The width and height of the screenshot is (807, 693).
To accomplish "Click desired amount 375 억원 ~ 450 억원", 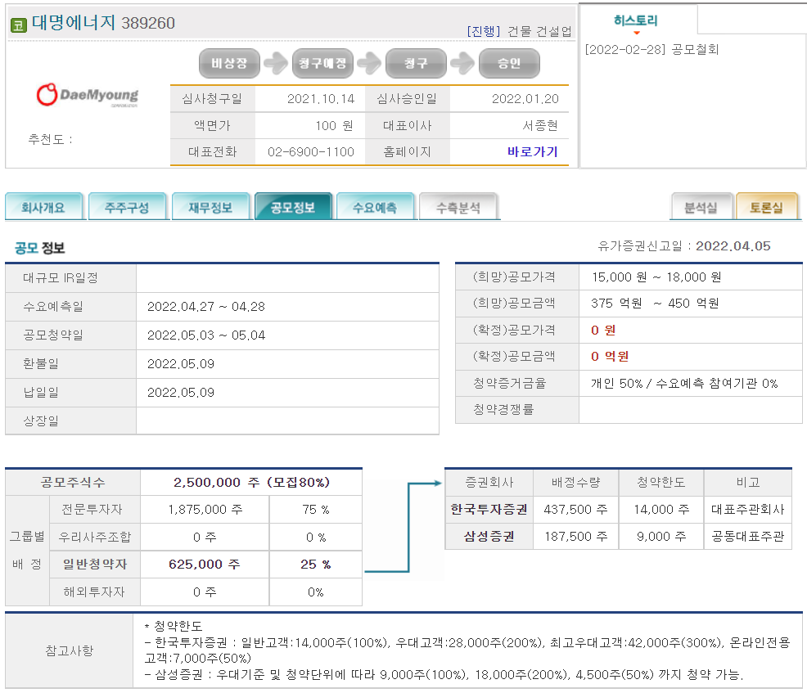I will 655,304.
